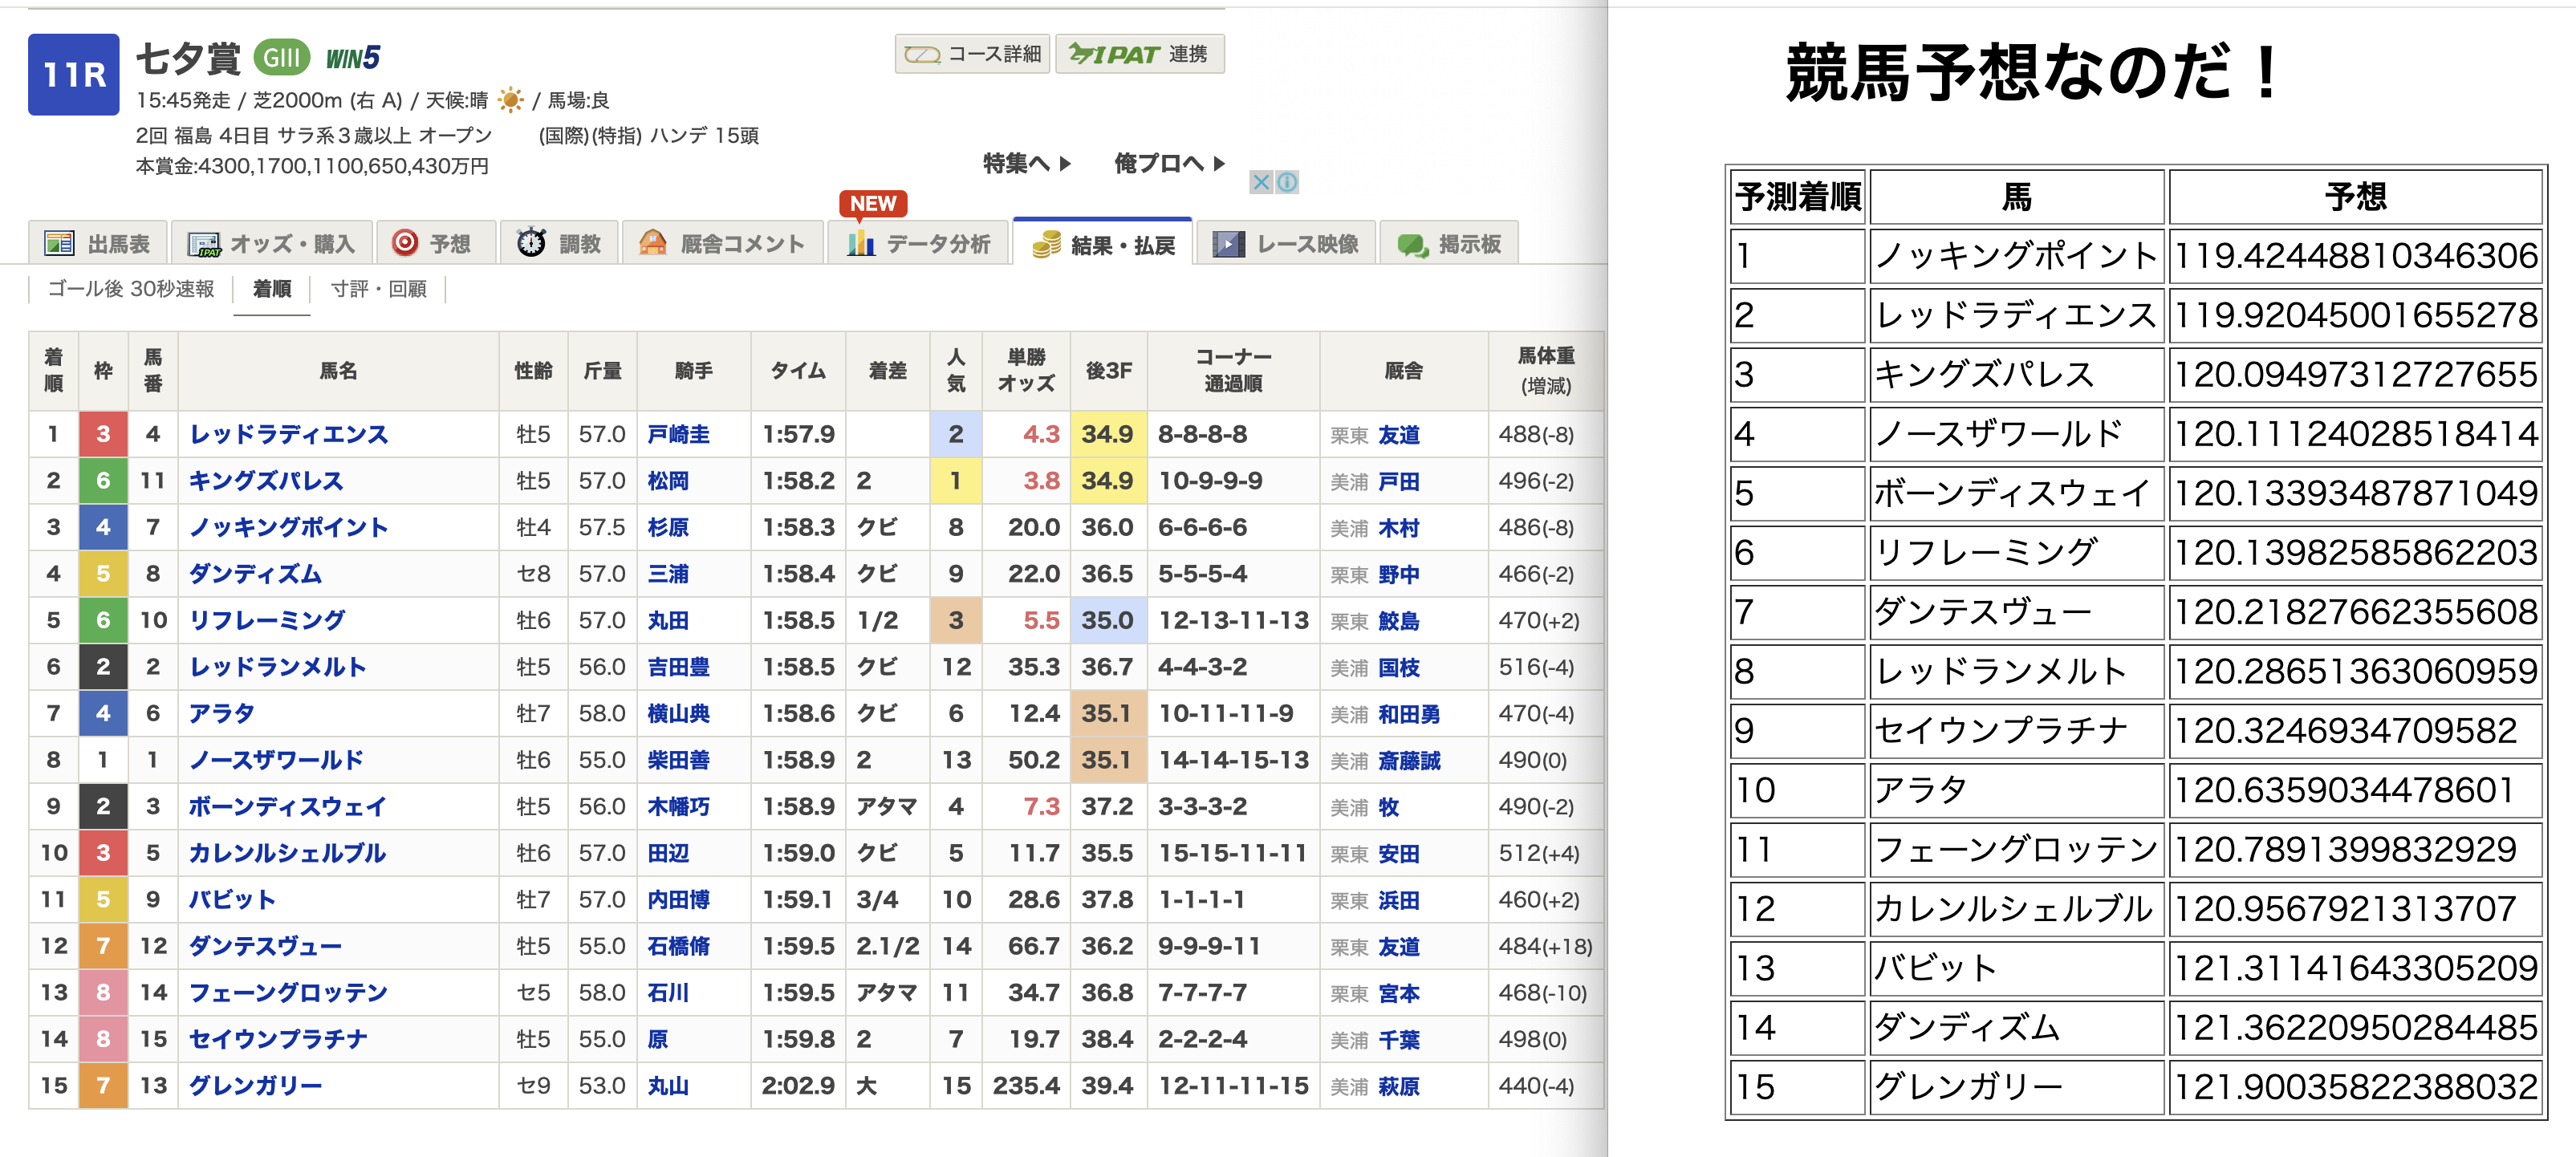Open horse ボーンディスウェイ in results
Screen dimensions: 2576x1157
[287, 806]
